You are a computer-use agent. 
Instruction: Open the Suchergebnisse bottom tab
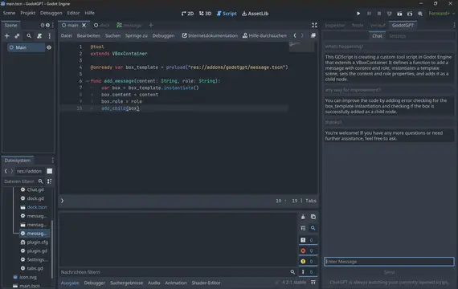[126, 283]
